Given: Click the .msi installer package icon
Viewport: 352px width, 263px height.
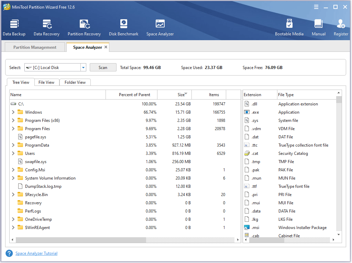Looking at the screenshot, I should (x=247, y=228).
